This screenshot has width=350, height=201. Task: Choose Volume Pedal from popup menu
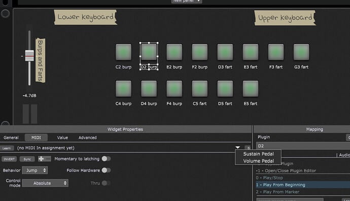coord(258,161)
